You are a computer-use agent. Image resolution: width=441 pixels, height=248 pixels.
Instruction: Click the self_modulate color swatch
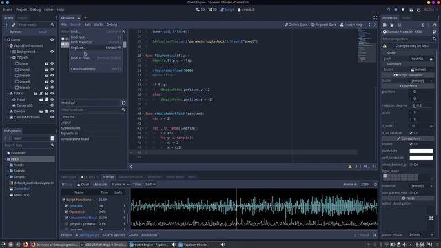[x=421, y=158]
